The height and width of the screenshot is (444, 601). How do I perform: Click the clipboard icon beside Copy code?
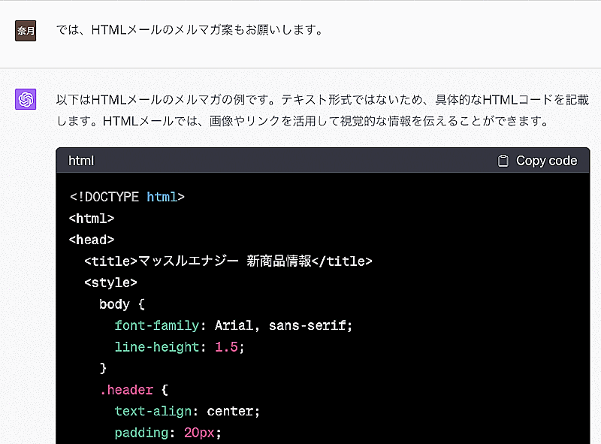503,161
